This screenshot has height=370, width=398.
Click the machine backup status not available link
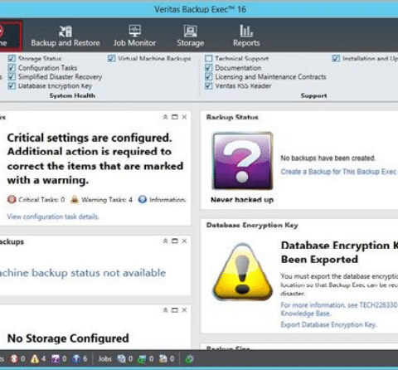pyautogui.click(x=83, y=273)
